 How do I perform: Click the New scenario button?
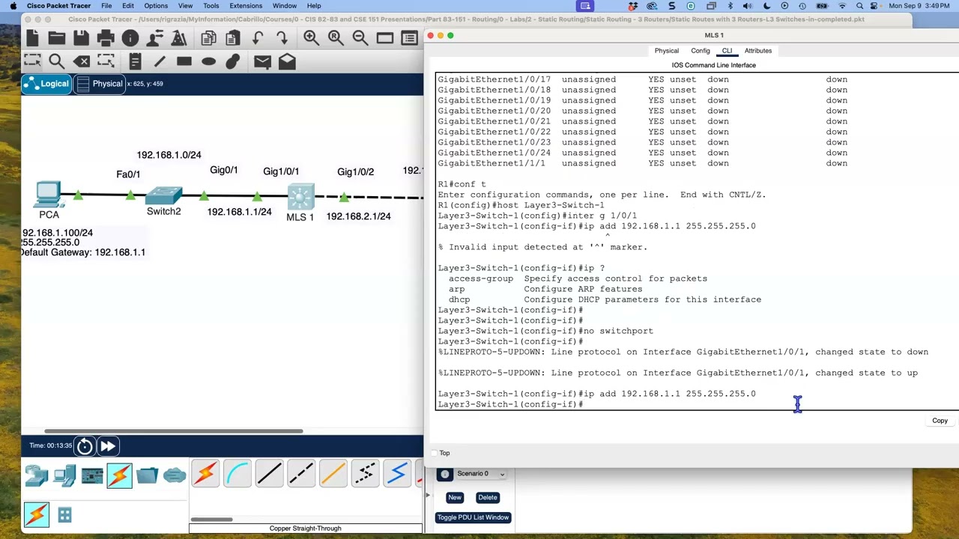[455, 498]
